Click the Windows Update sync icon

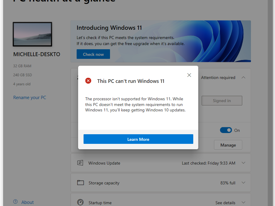point(80,162)
